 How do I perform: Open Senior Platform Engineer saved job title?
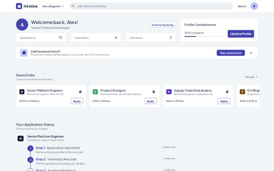pyautogui.click(x=45, y=90)
